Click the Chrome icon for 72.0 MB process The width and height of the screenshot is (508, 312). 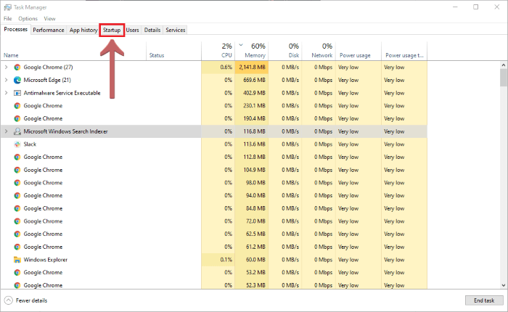17,221
